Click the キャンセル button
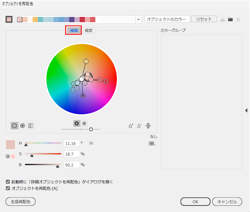This screenshot has width=250, height=212. pyautogui.click(x=227, y=201)
